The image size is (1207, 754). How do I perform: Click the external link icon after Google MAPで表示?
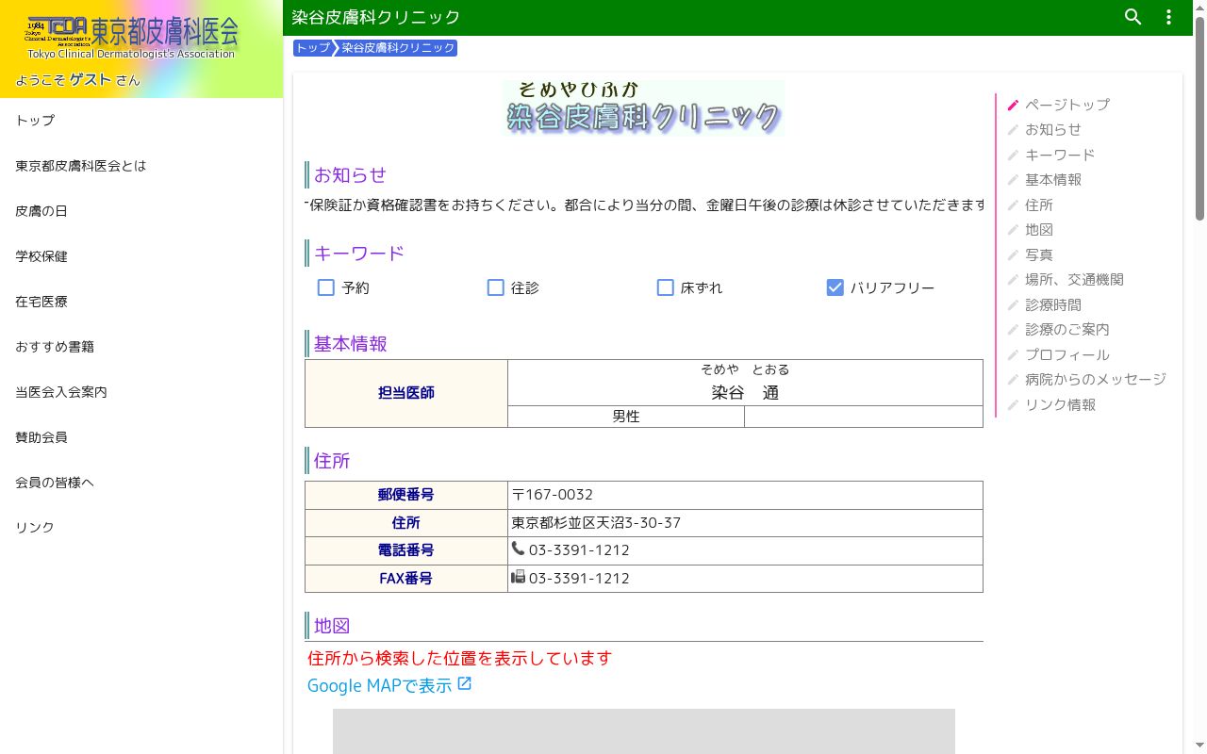click(x=464, y=684)
